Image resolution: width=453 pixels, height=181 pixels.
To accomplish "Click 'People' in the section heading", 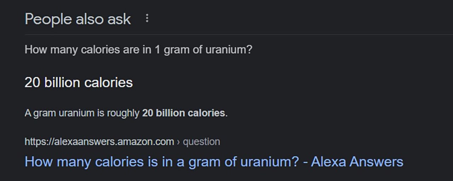I will coord(48,19).
